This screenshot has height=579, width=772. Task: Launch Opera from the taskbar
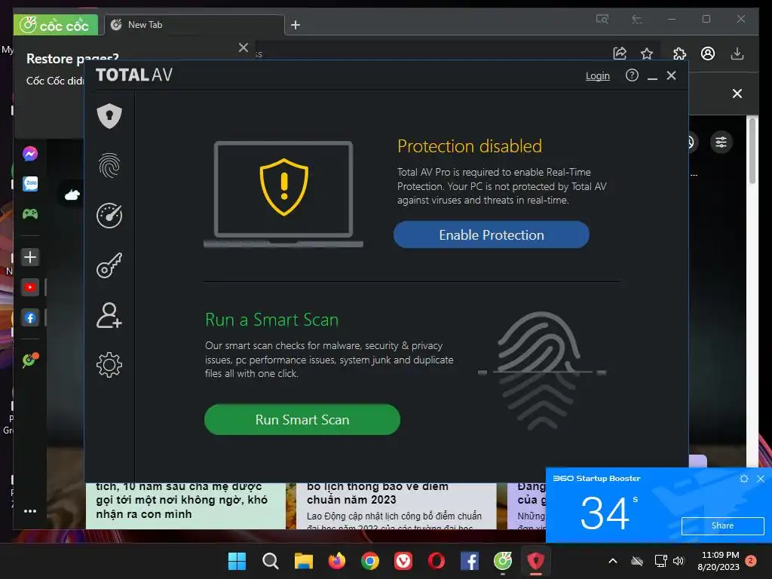tap(437, 561)
